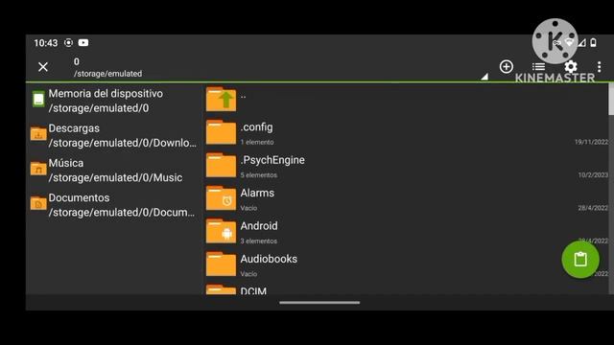This screenshot has height=345, width=614.
Task: Click the 19/11/2022 date entry
Action: 591,142
